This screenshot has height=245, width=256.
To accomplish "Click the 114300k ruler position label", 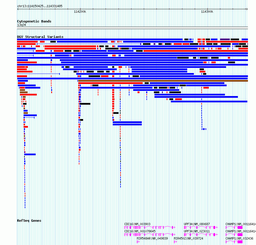I will point(207,12).
